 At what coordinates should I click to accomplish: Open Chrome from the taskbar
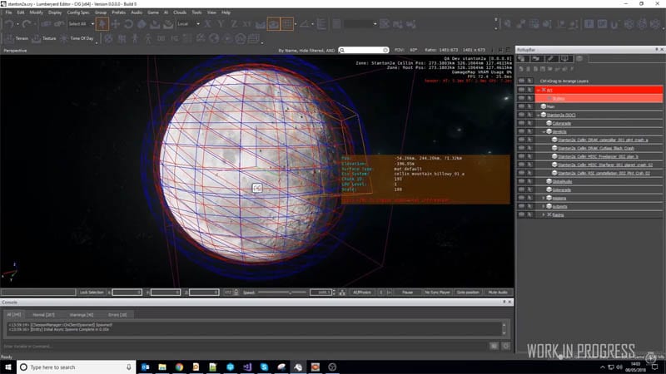[179, 367]
